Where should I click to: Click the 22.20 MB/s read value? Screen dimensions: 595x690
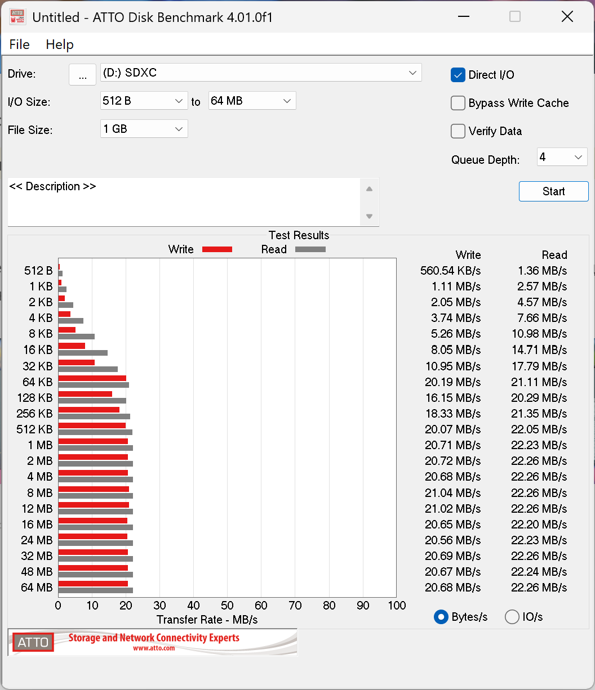(539, 524)
